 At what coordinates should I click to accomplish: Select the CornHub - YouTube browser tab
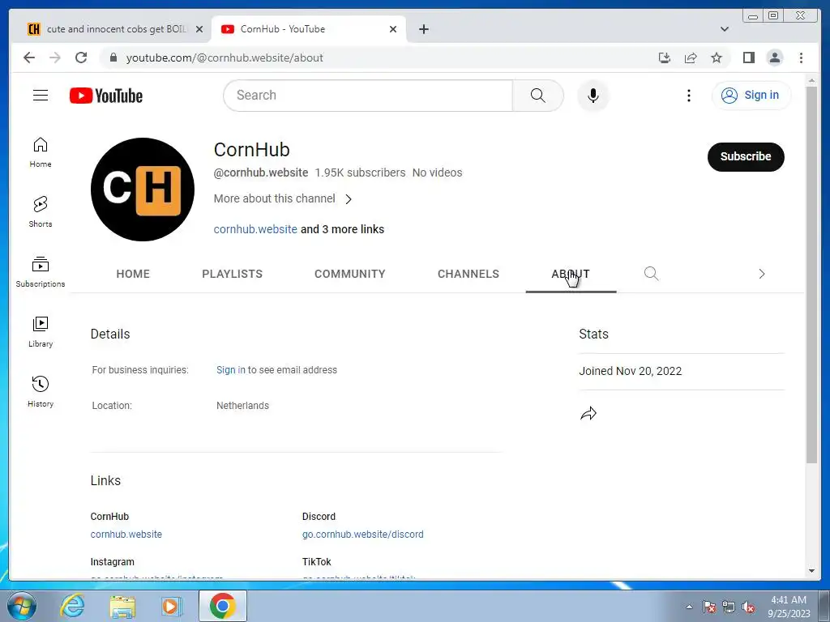pyautogui.click(x=309, y=29)
